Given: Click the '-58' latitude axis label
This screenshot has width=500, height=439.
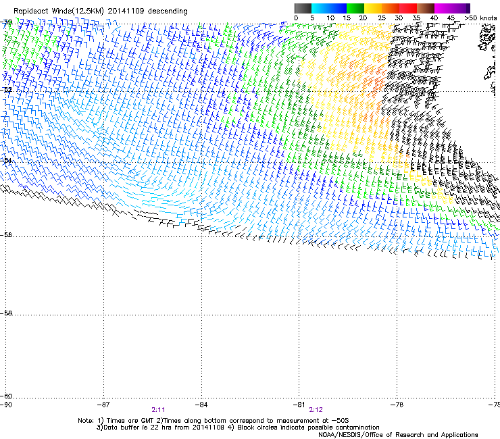Looking at the screenshot, I should pos(6,313).
